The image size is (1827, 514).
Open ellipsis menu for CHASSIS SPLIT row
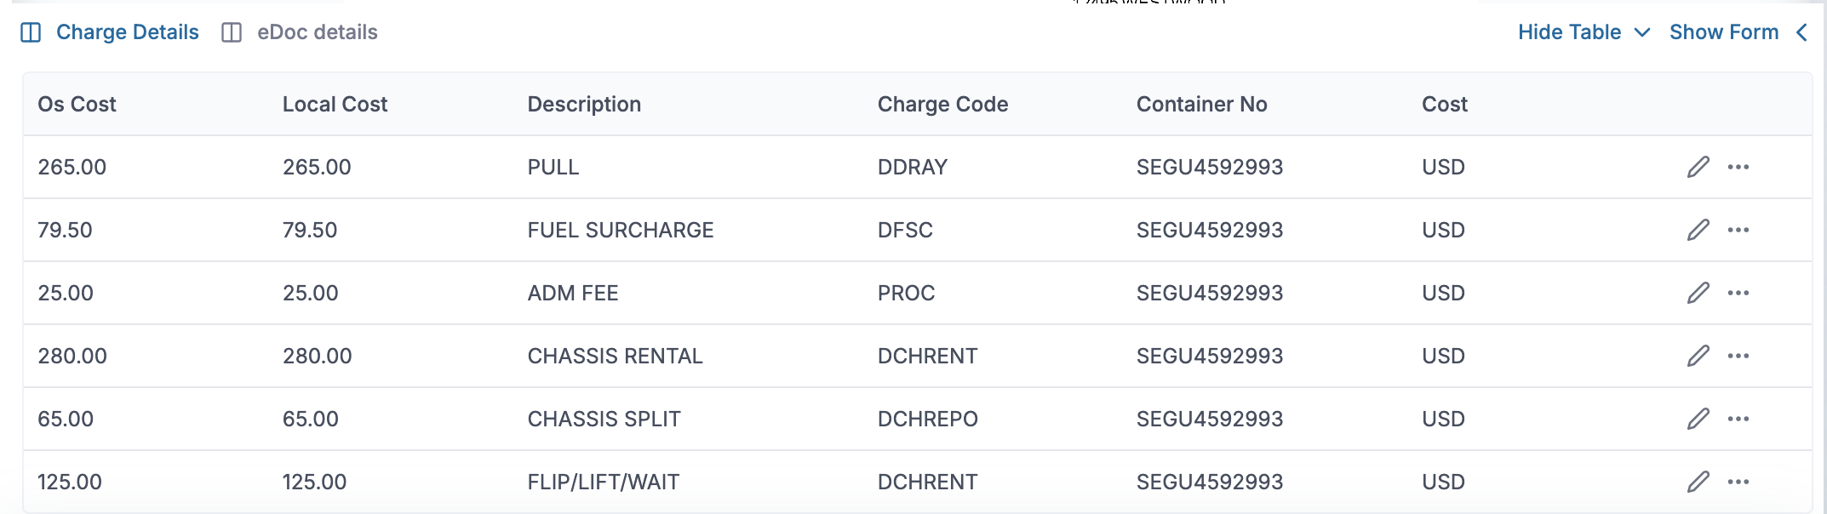[x=1738, y=419]
